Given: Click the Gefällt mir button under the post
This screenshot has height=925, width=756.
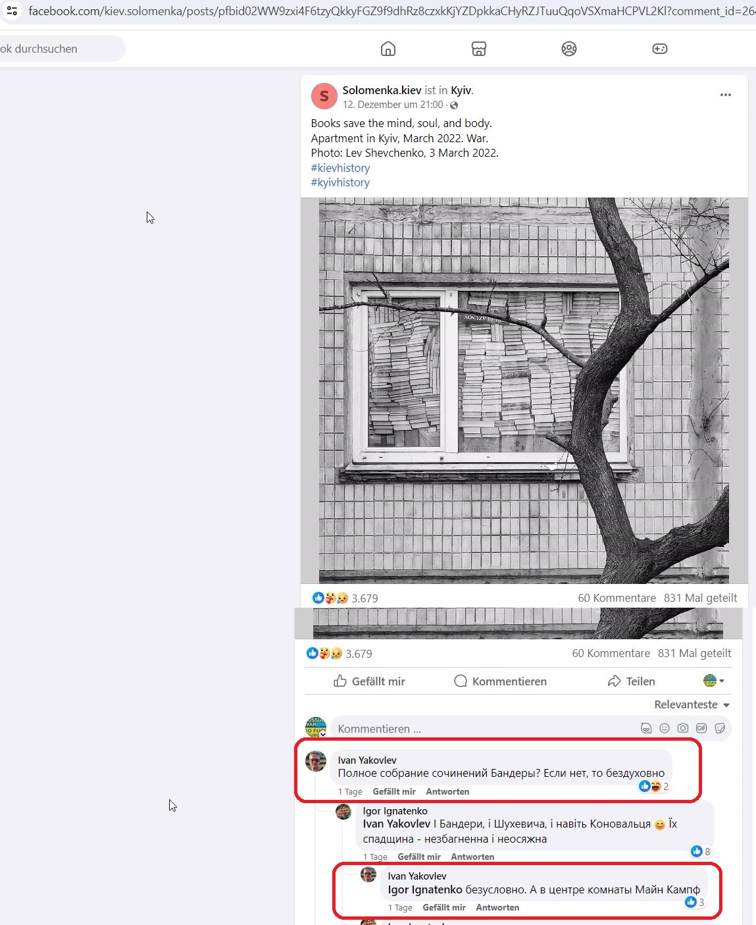Looking at the screenshot, I should tap(369, 681).
